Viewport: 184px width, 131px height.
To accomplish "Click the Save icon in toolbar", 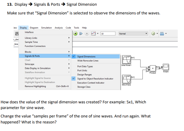I will click(17, 34).
